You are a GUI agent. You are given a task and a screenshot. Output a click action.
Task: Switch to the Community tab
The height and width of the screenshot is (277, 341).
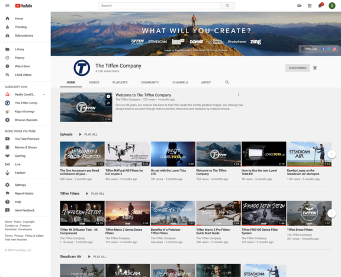pyautogui.click(x=150, y=82)
